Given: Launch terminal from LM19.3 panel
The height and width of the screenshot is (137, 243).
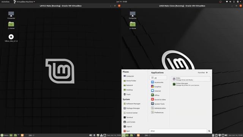Looking at the screenshot, I should 19,135.
